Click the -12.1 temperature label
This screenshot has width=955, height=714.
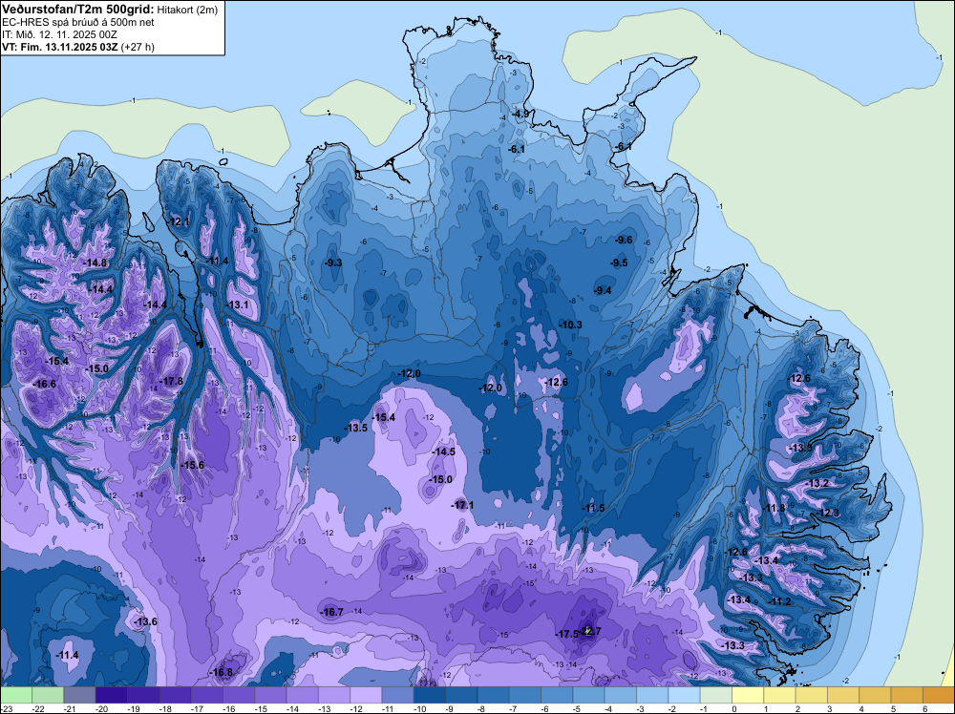179,222
